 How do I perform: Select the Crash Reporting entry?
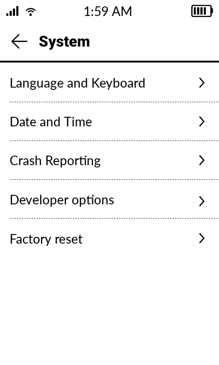point(109,161)
